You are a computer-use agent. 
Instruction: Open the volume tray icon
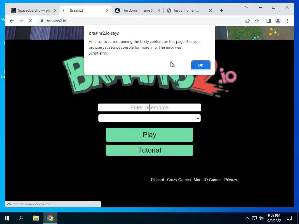pyautogui.click(x=261, y=218)
